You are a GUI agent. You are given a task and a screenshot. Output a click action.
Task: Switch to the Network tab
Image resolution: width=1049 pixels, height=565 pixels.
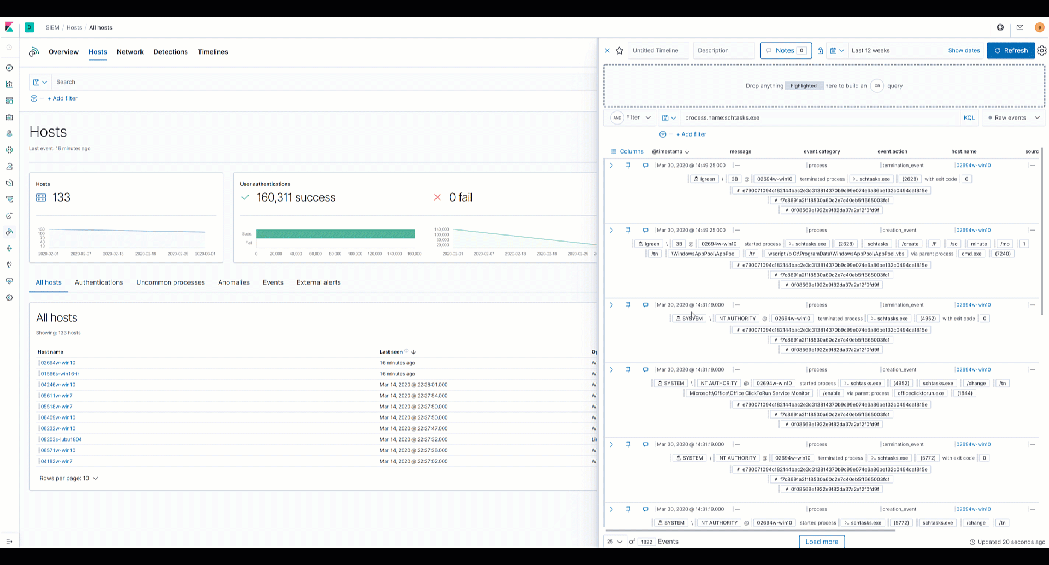coord(130,52)
